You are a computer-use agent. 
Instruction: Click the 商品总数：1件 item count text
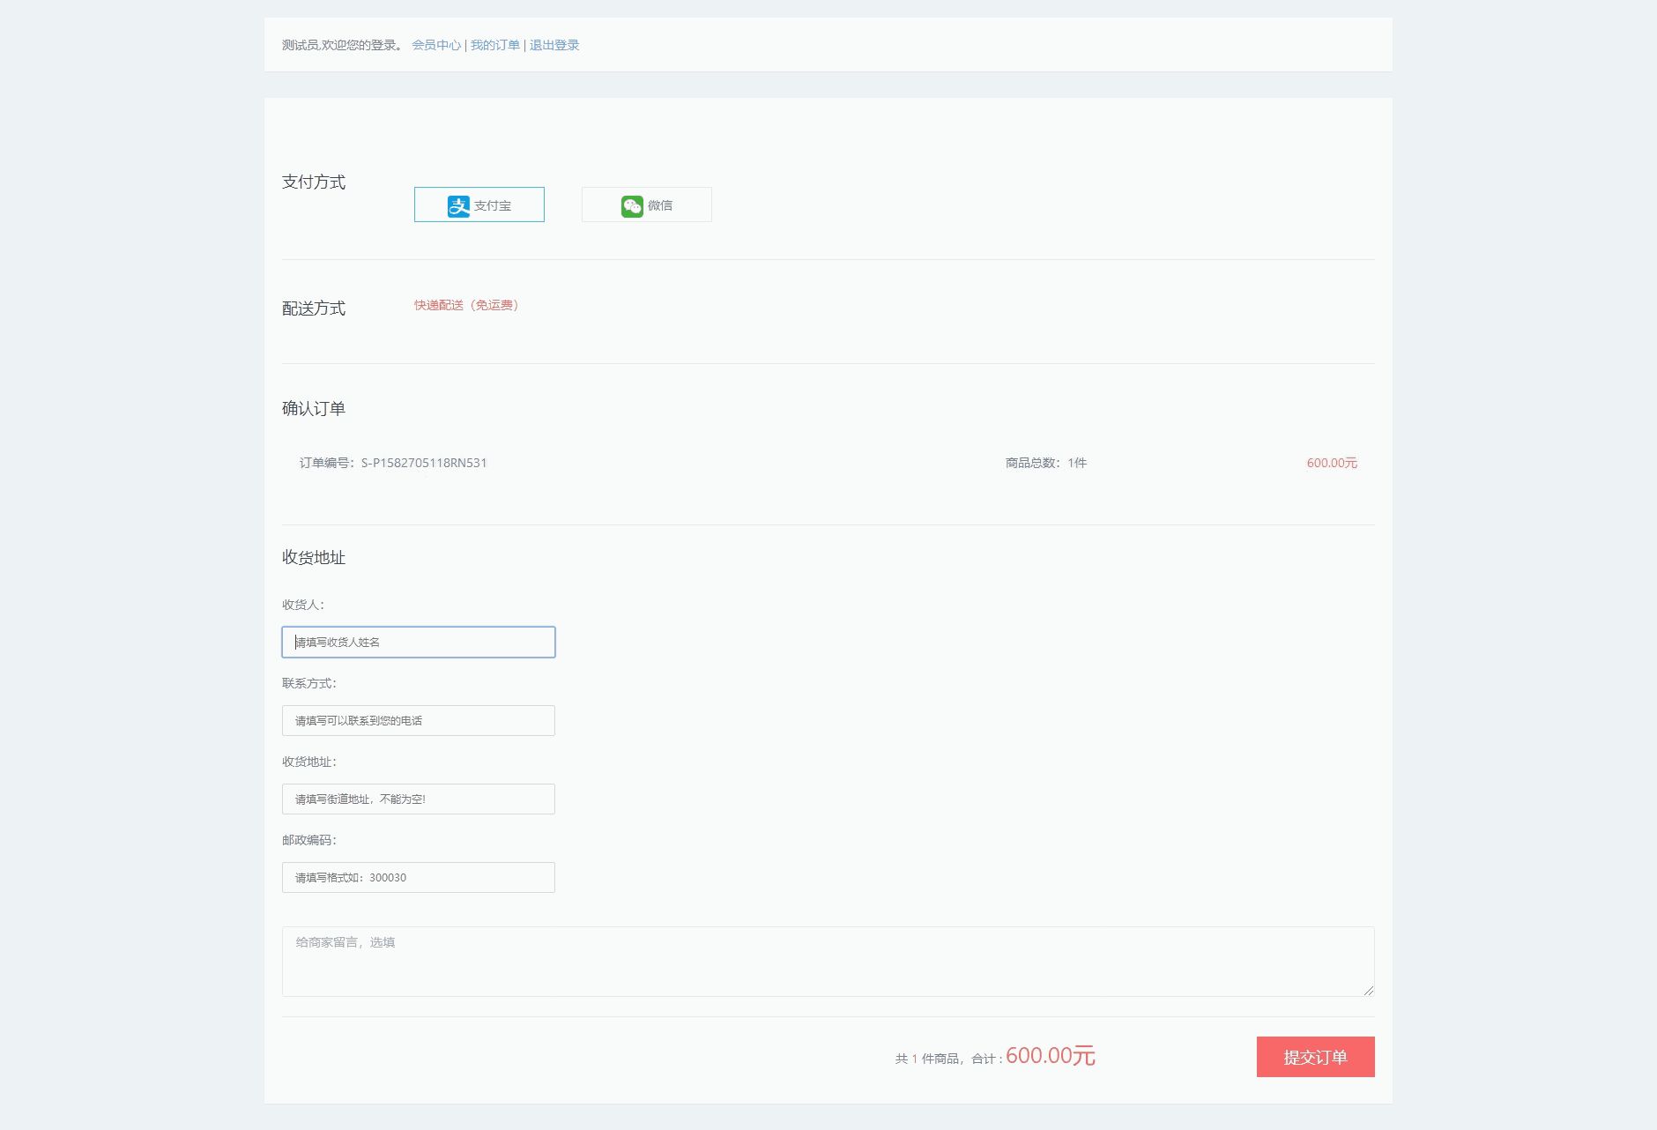click(1045, 463)
